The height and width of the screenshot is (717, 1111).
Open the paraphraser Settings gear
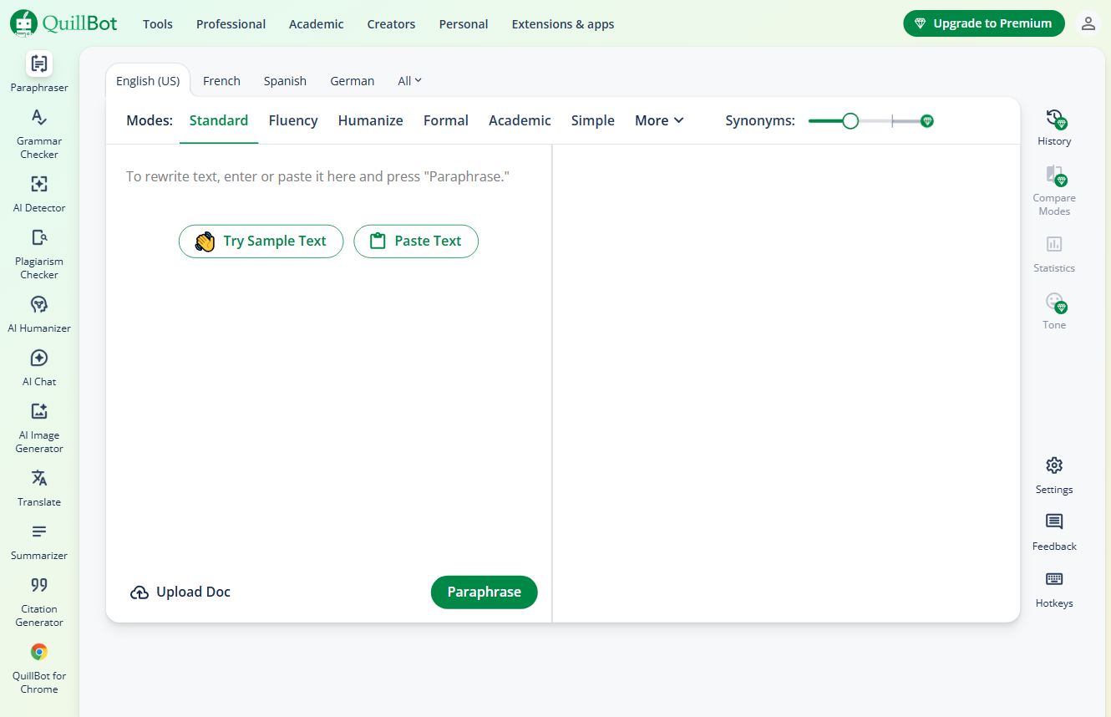pyautogui.click(x=1054, y=475)
